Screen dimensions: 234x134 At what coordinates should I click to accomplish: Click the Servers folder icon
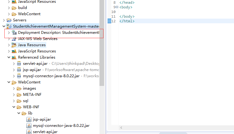click(x=9, y=20)
